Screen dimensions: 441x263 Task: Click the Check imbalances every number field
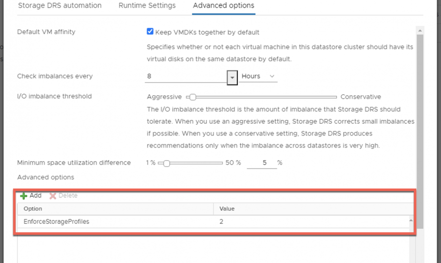click(186, 76)
